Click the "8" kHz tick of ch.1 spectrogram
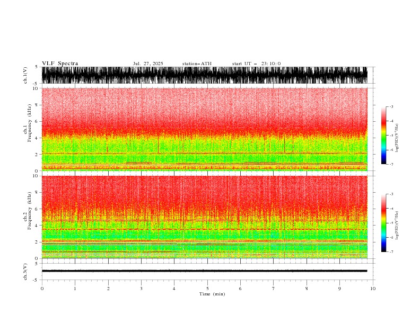The height and width of the screenshot is (324, 420). tap(37, 105)
